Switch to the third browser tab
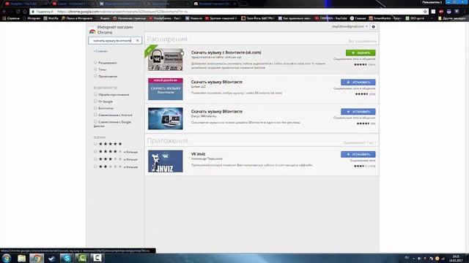The height and width of the screenshot is (263, 469). (119, 4)
